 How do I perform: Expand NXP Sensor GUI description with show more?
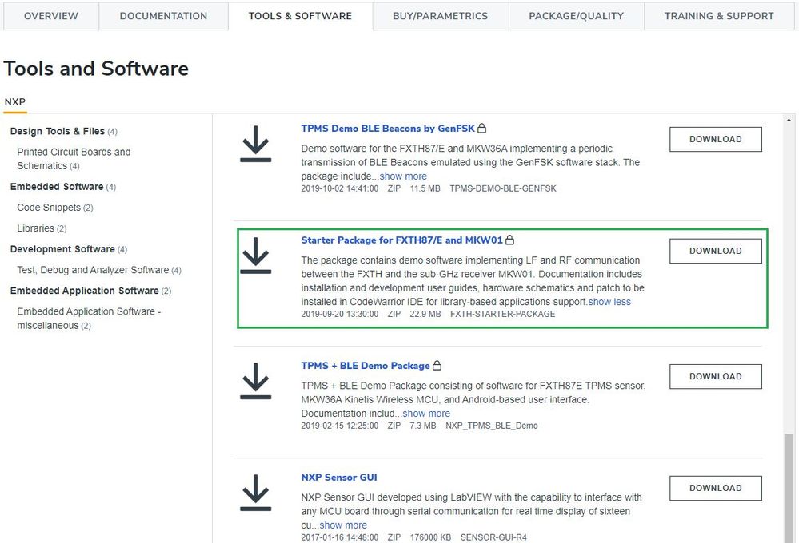[x=343, y=525]
